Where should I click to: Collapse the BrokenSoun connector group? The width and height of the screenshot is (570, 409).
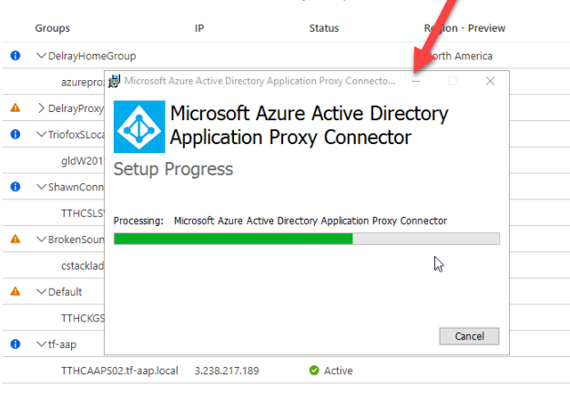tap(42, 239)
